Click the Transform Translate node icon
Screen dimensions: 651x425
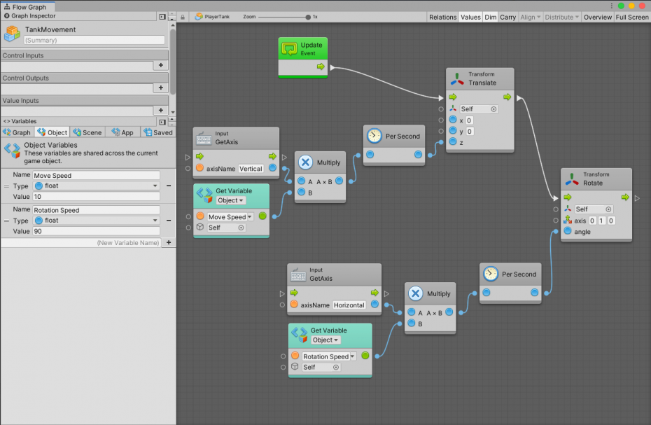click(x=458, y=79)
